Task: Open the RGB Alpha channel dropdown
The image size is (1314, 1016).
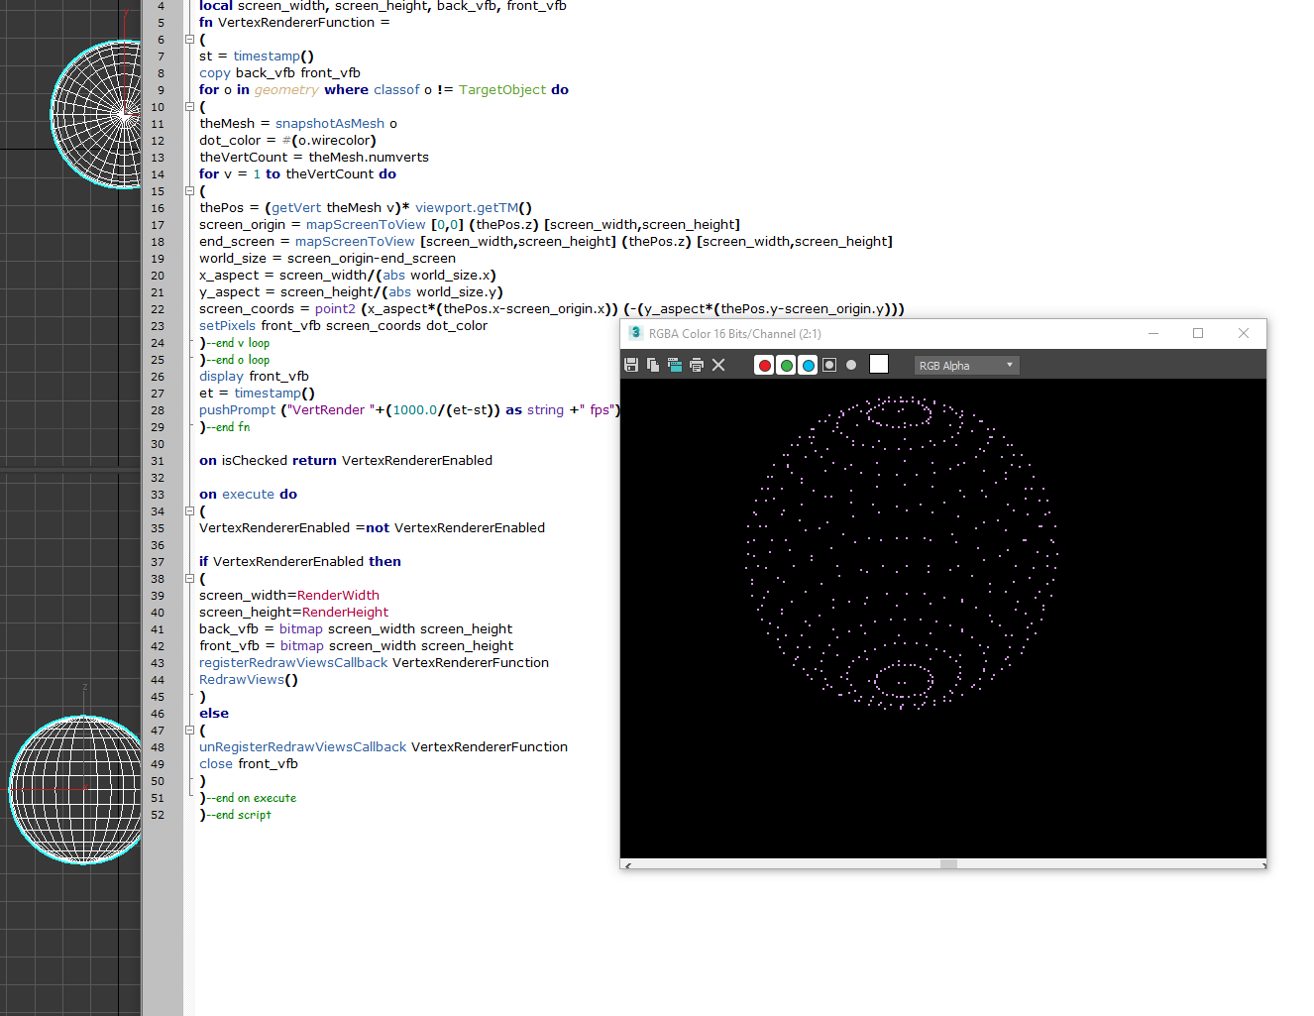Action: 966,365
